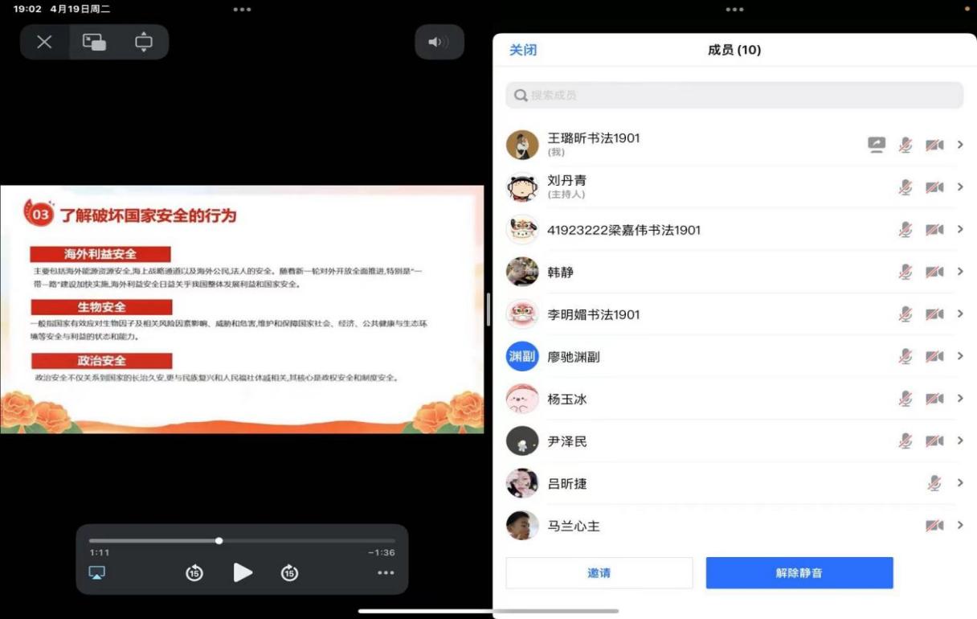Expand details chevron for 杨玉冰

[960, 399]
